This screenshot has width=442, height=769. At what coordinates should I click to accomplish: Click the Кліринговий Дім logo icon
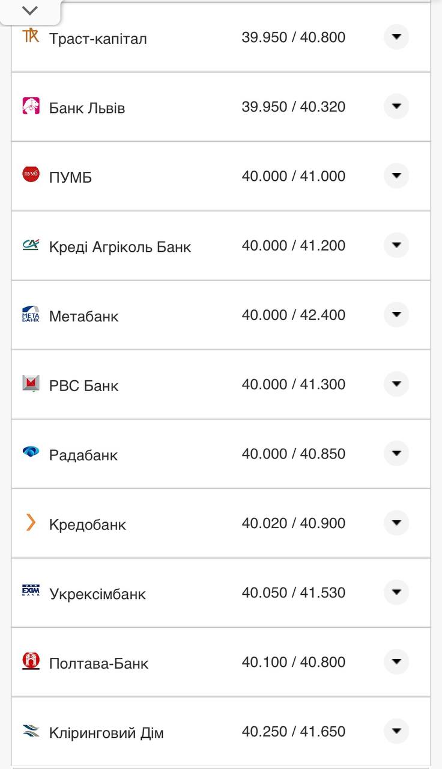[31, 731]
